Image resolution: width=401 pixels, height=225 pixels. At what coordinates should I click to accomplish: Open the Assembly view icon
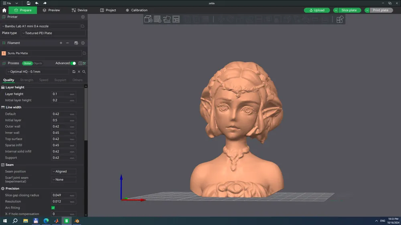[x=340, y=19]
